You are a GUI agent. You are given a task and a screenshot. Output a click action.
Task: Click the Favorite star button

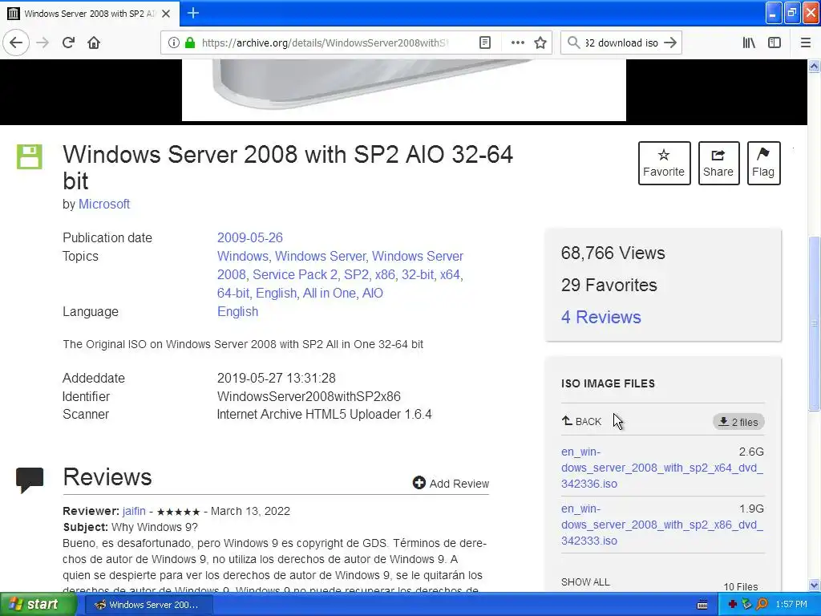click(x=664, y=163)
